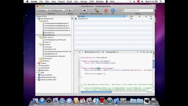
Task: Click the SCM group icon
Action: tap(39, 73)
